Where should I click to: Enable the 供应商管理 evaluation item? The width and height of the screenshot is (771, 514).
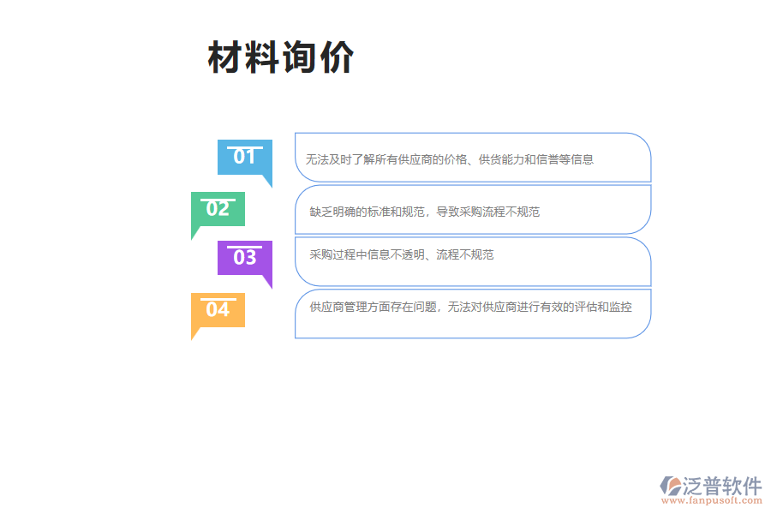click(x=474, y=314)
